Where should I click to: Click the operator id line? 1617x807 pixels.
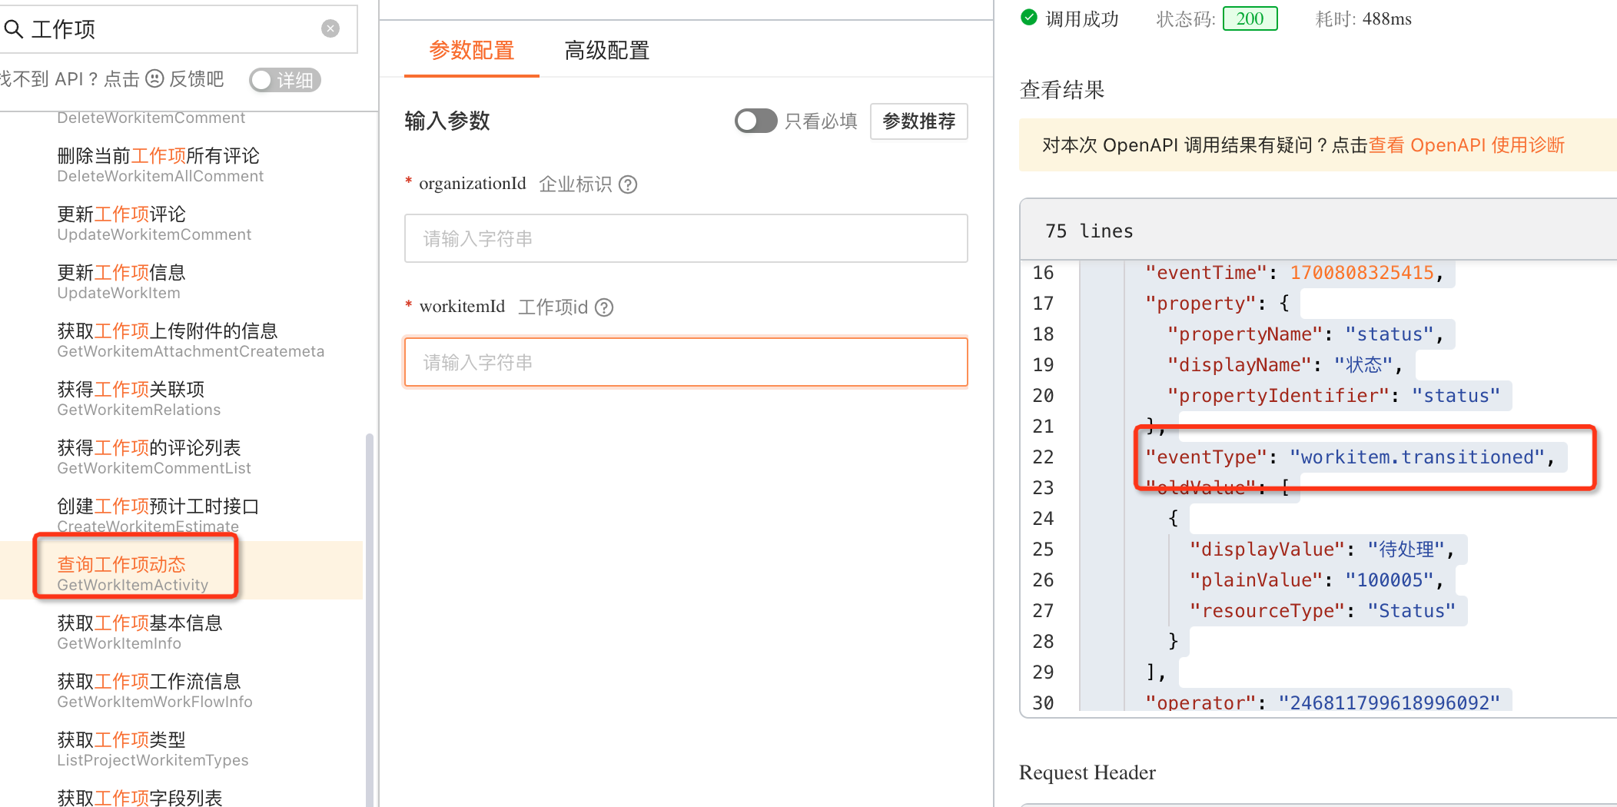point(1323,702)
